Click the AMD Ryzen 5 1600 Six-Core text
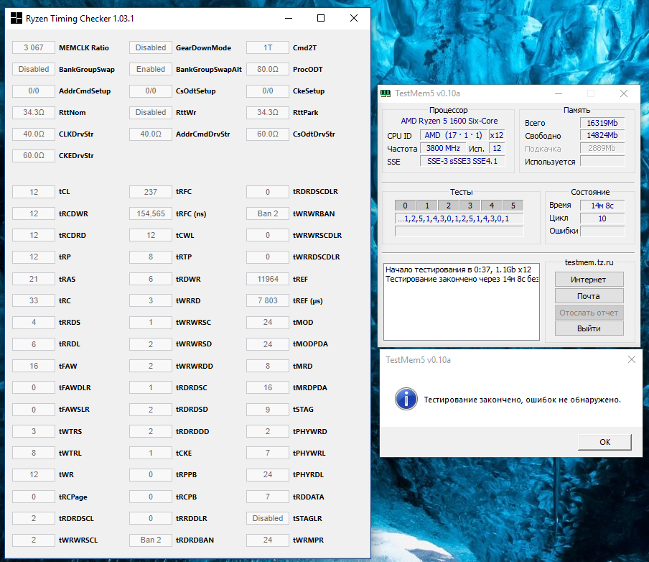Viewport: 649px width, 562px height. tap(449, 121)
